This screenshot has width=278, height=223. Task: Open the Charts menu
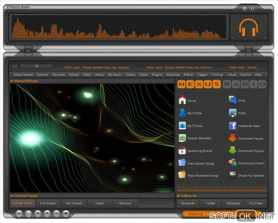[143, 75]
